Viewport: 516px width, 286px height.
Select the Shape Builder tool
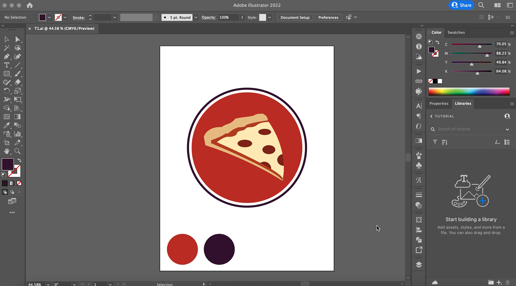tap(7, 108)
